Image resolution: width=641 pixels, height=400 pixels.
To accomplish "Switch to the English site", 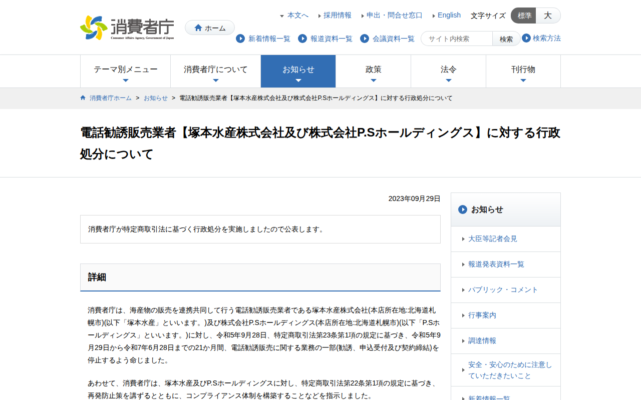I will (x=449, y=15).
